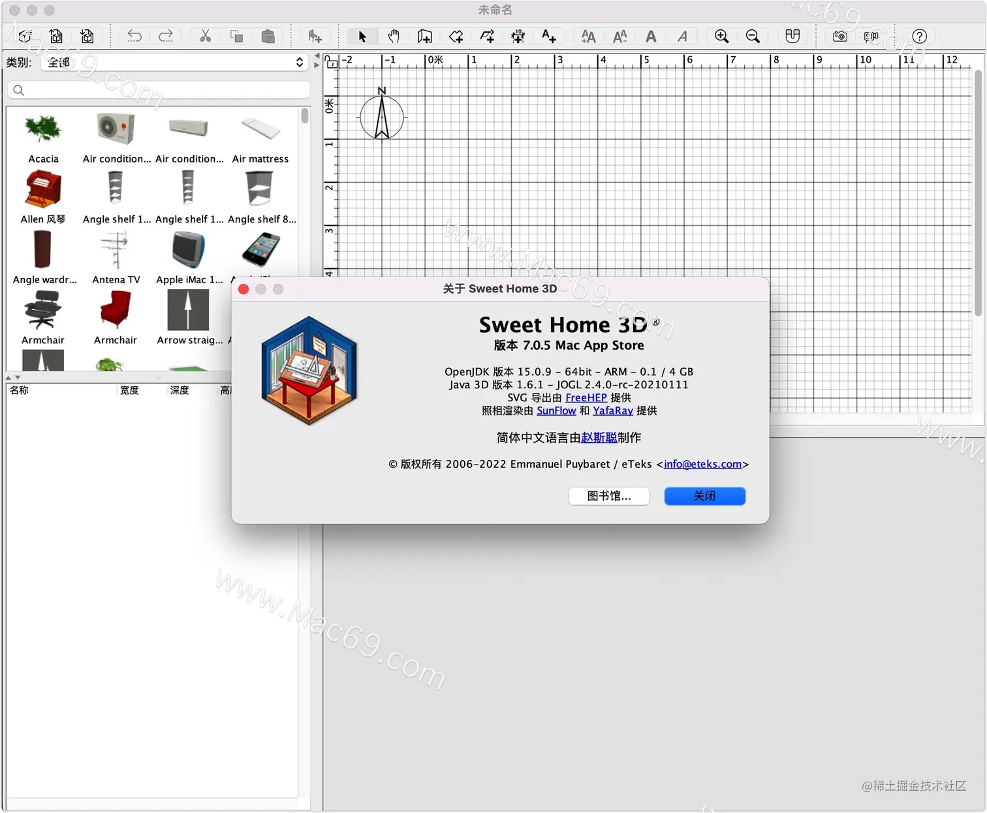Select the Air mattress catalog item
This screenshot has width=987, height=813.
(x=260, y=138)
